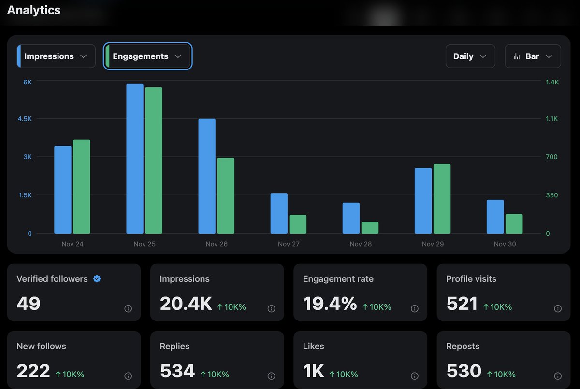
Task: Click the Nov 29 blue impressions bar
Action: tap(423, 201)
